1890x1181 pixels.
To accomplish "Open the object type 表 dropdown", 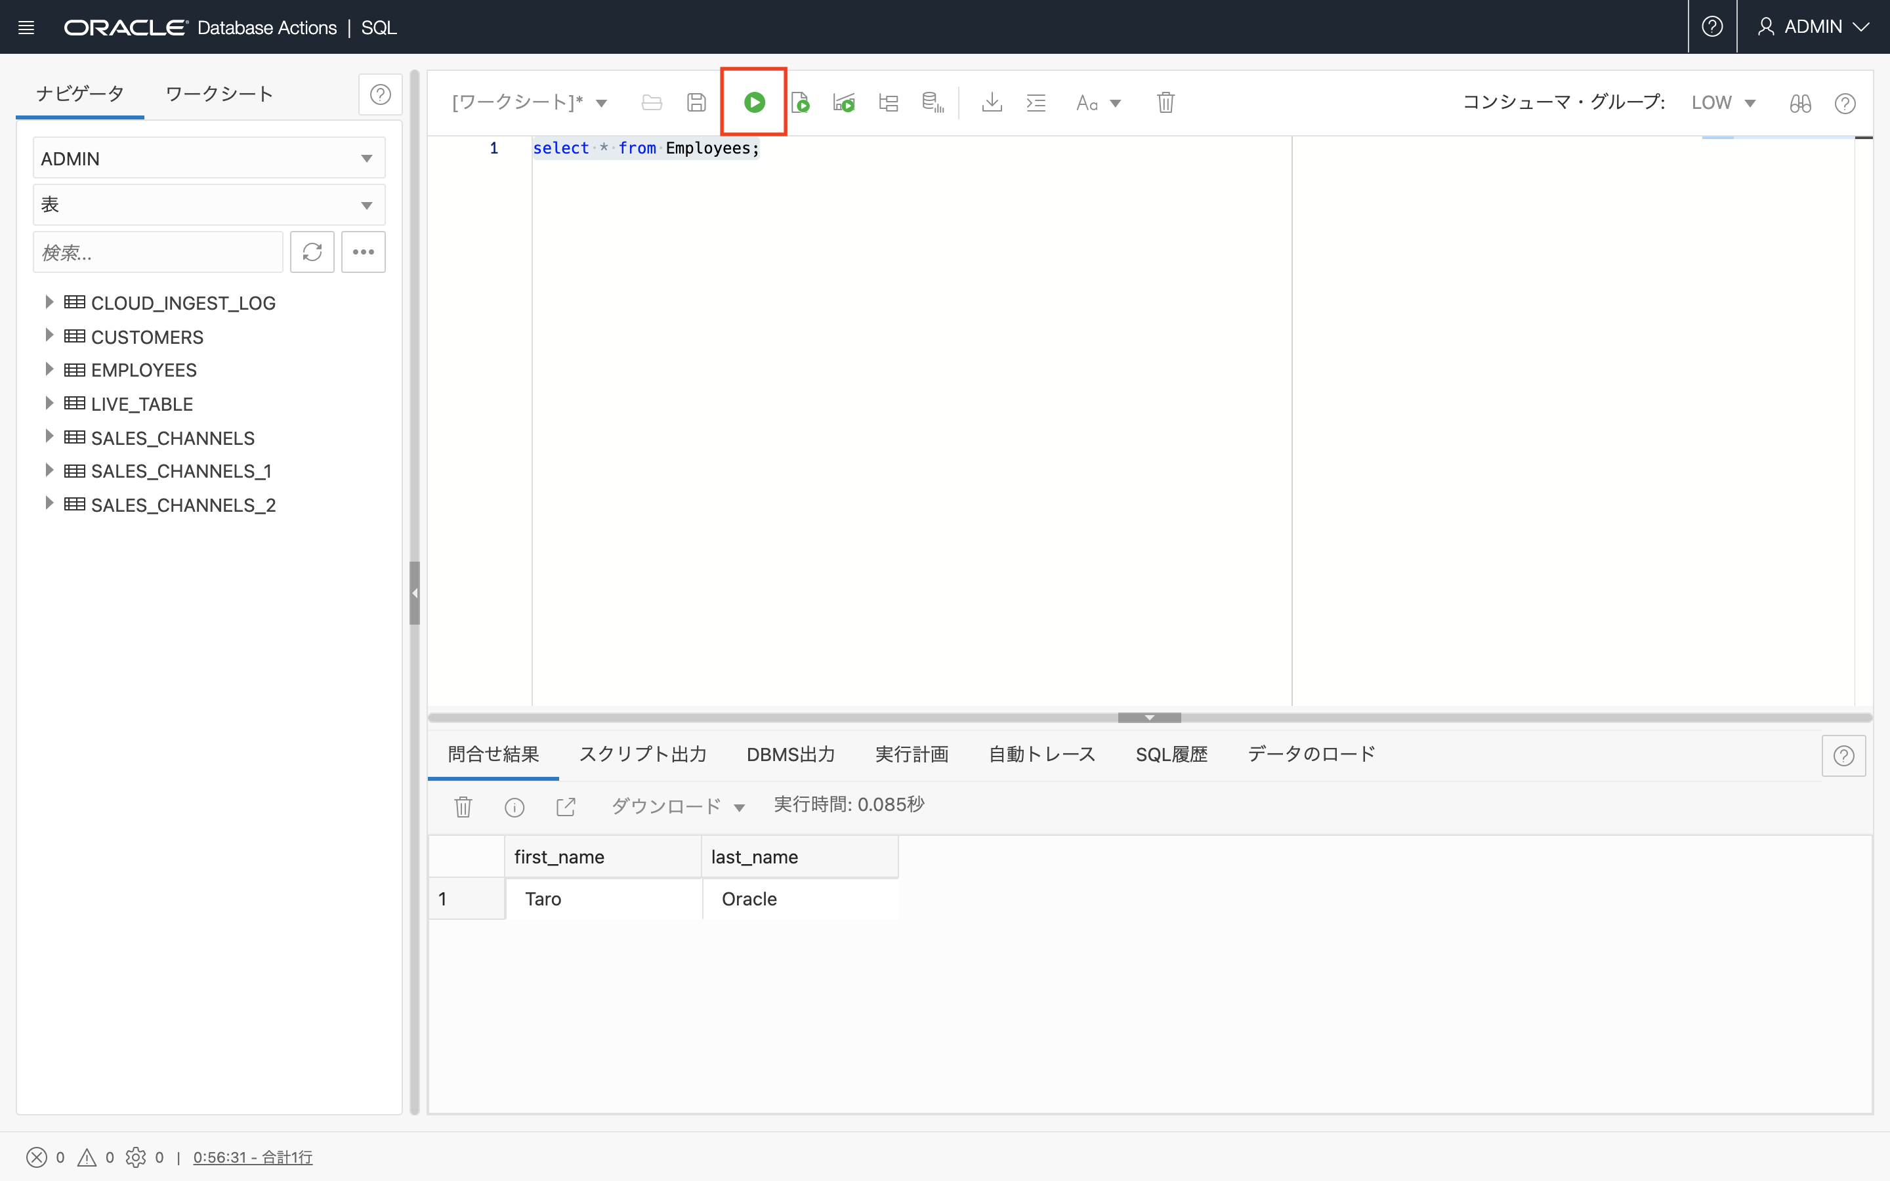I will pyautogui.click(x=209, y=205).
